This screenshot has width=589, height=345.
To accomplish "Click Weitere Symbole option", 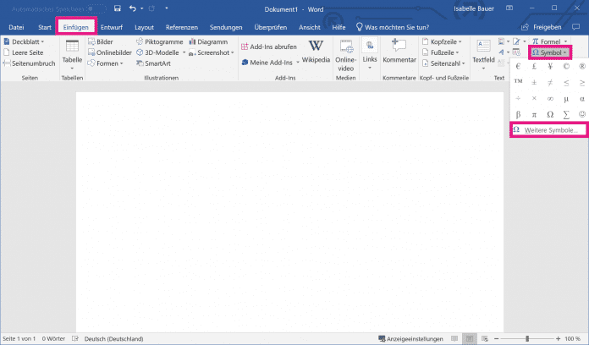I will click(x=548, y=130).
